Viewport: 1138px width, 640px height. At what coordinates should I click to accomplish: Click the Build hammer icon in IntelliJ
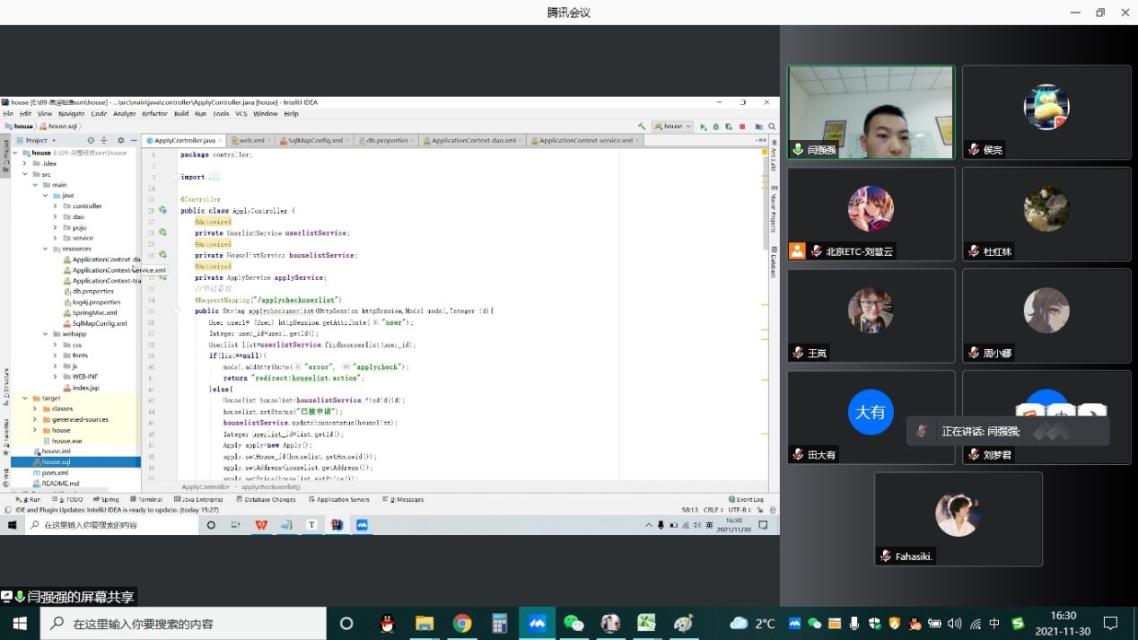click(x=642, y=127)
